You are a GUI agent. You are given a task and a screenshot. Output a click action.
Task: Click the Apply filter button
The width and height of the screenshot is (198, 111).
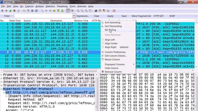point(110,16)
